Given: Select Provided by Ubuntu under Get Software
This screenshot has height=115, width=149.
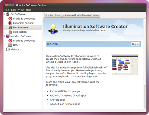Looking at the screenshot, I should click(24, 19).
